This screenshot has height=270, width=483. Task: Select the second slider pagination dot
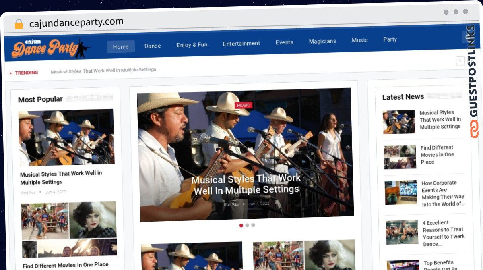click(247, 225)
